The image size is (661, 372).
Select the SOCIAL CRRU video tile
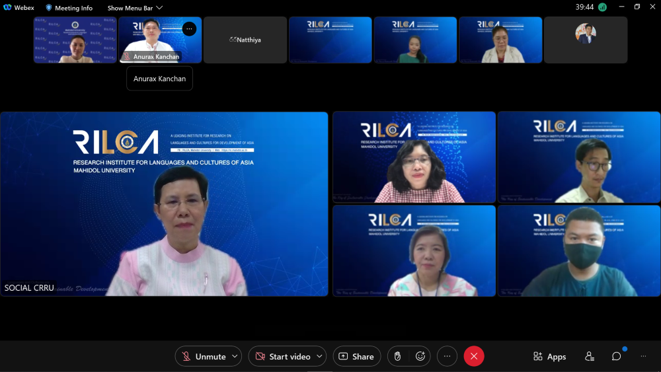[164, 204]
